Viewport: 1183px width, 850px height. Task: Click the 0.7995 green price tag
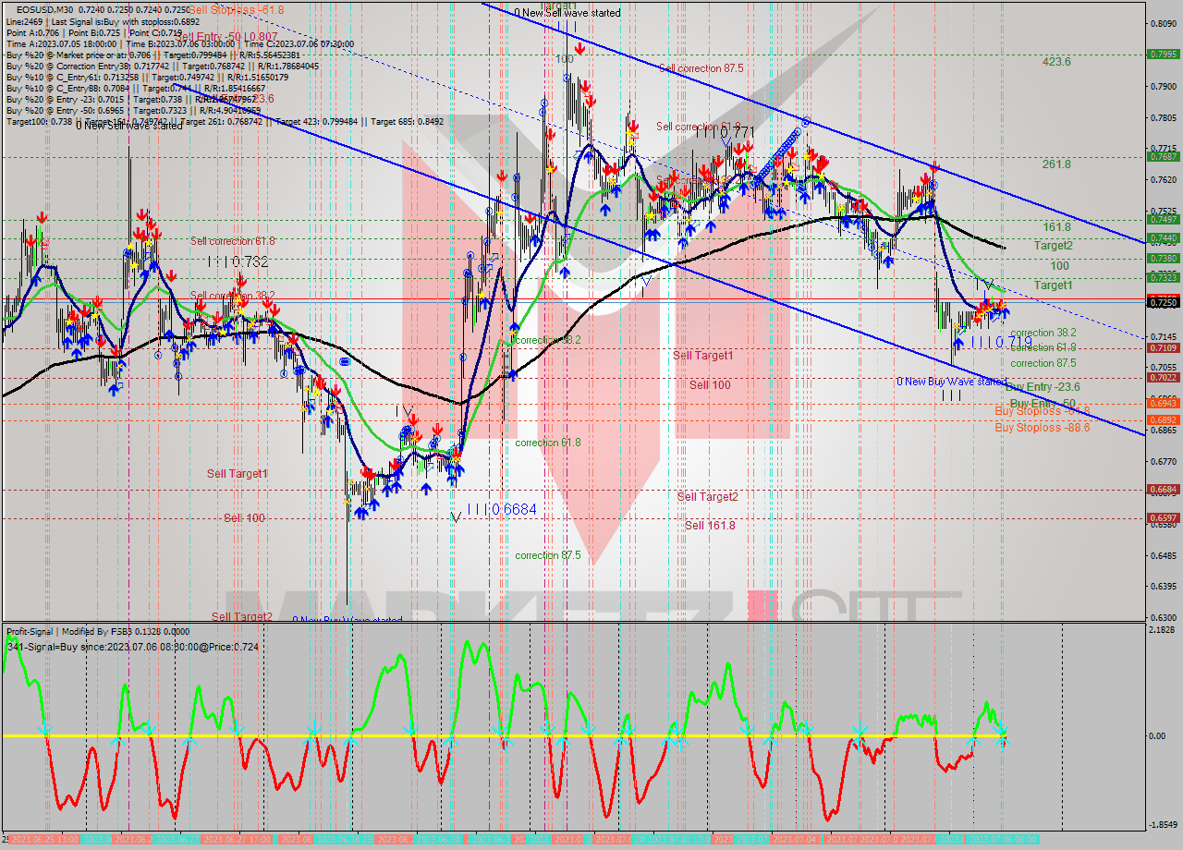1162,55
